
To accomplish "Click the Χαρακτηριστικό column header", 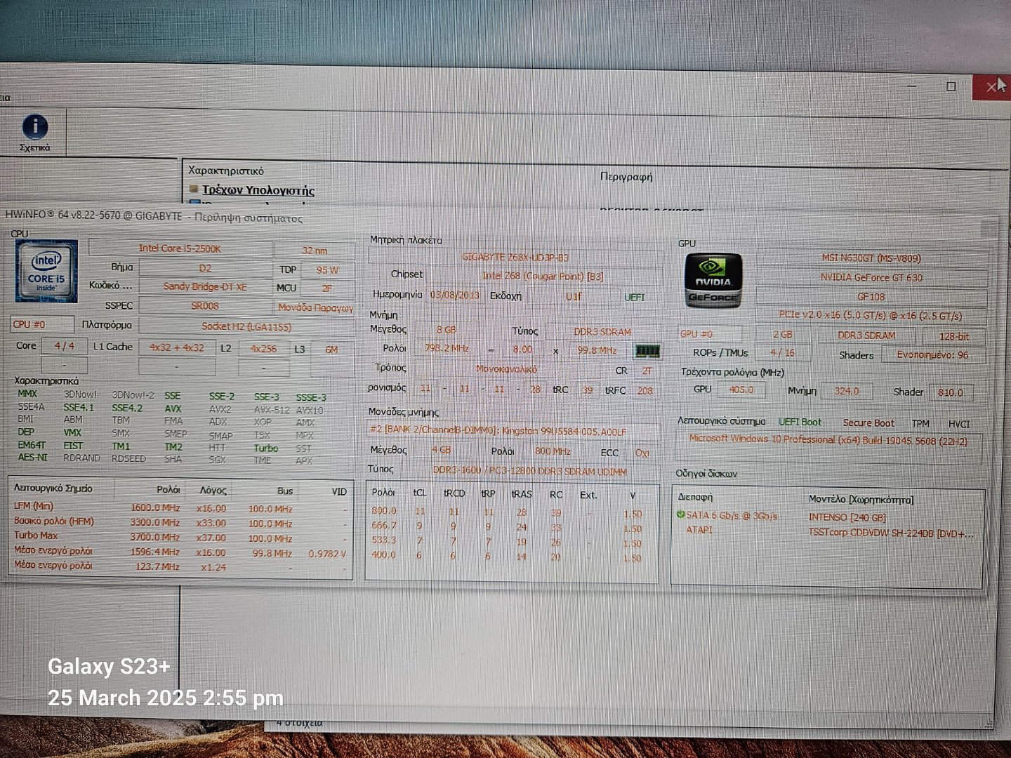I will pyautogui.click(x=226, y=171).
